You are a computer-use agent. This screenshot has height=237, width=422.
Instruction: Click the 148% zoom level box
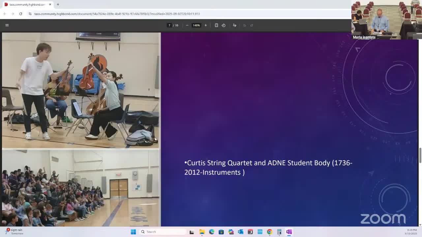196,25
